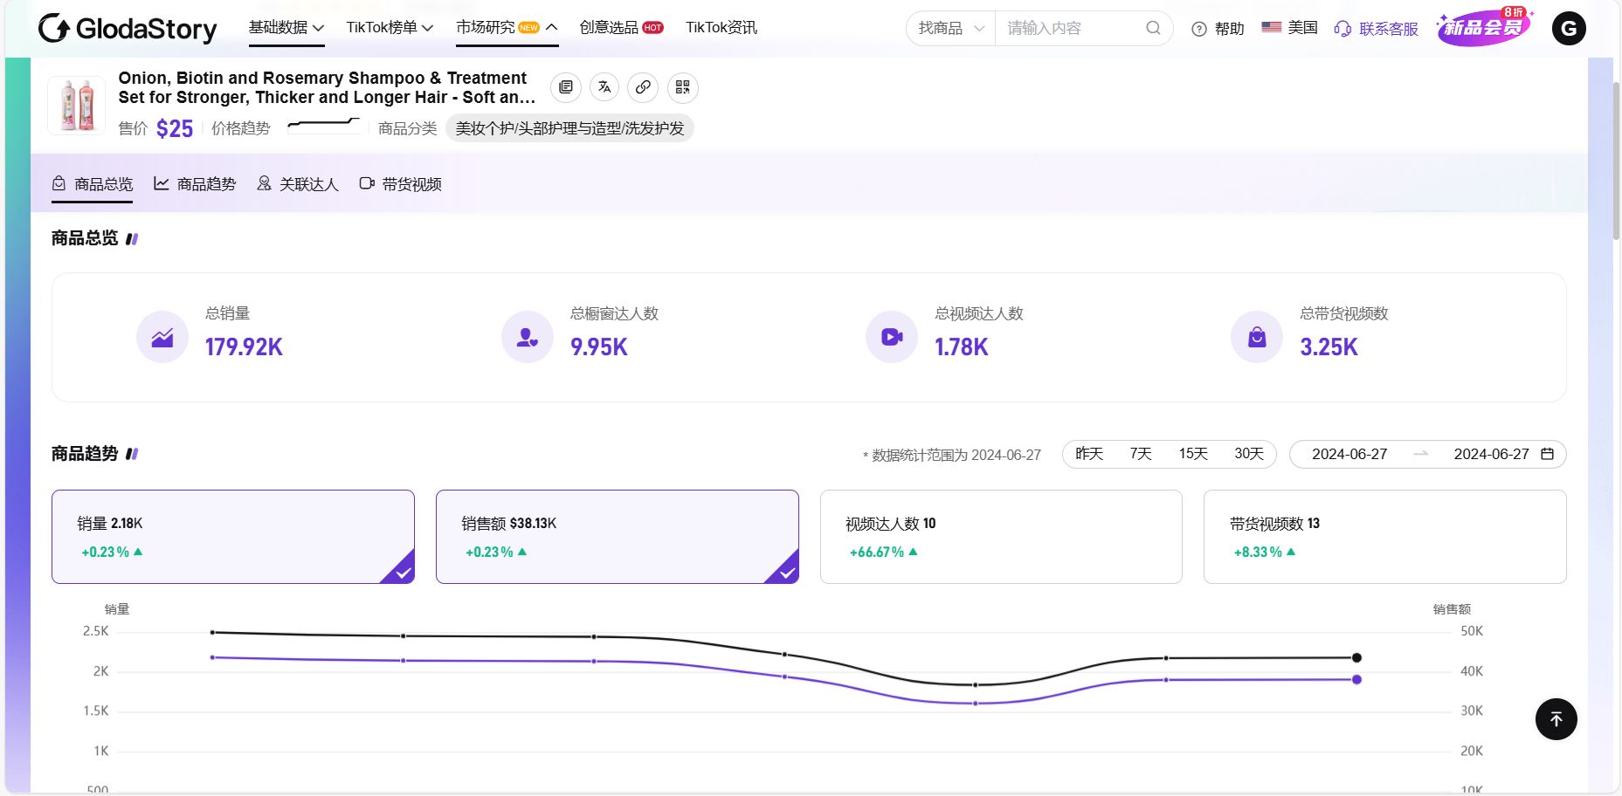The image size is (1622, 796).
Task: Click the 美妆个护/头部护理与造型/洗发护发 category tag
Action: click(x=569, y=128)
